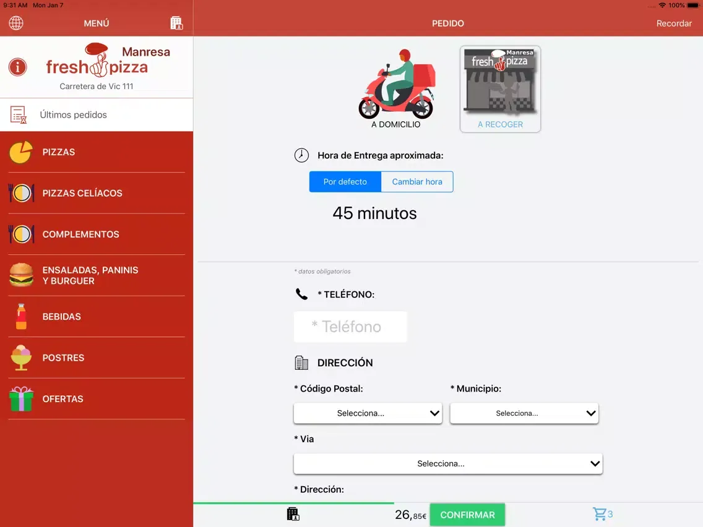Open the Via dropdown
The width and height of the screenshot is (703, 527).
tap(448, 464)
